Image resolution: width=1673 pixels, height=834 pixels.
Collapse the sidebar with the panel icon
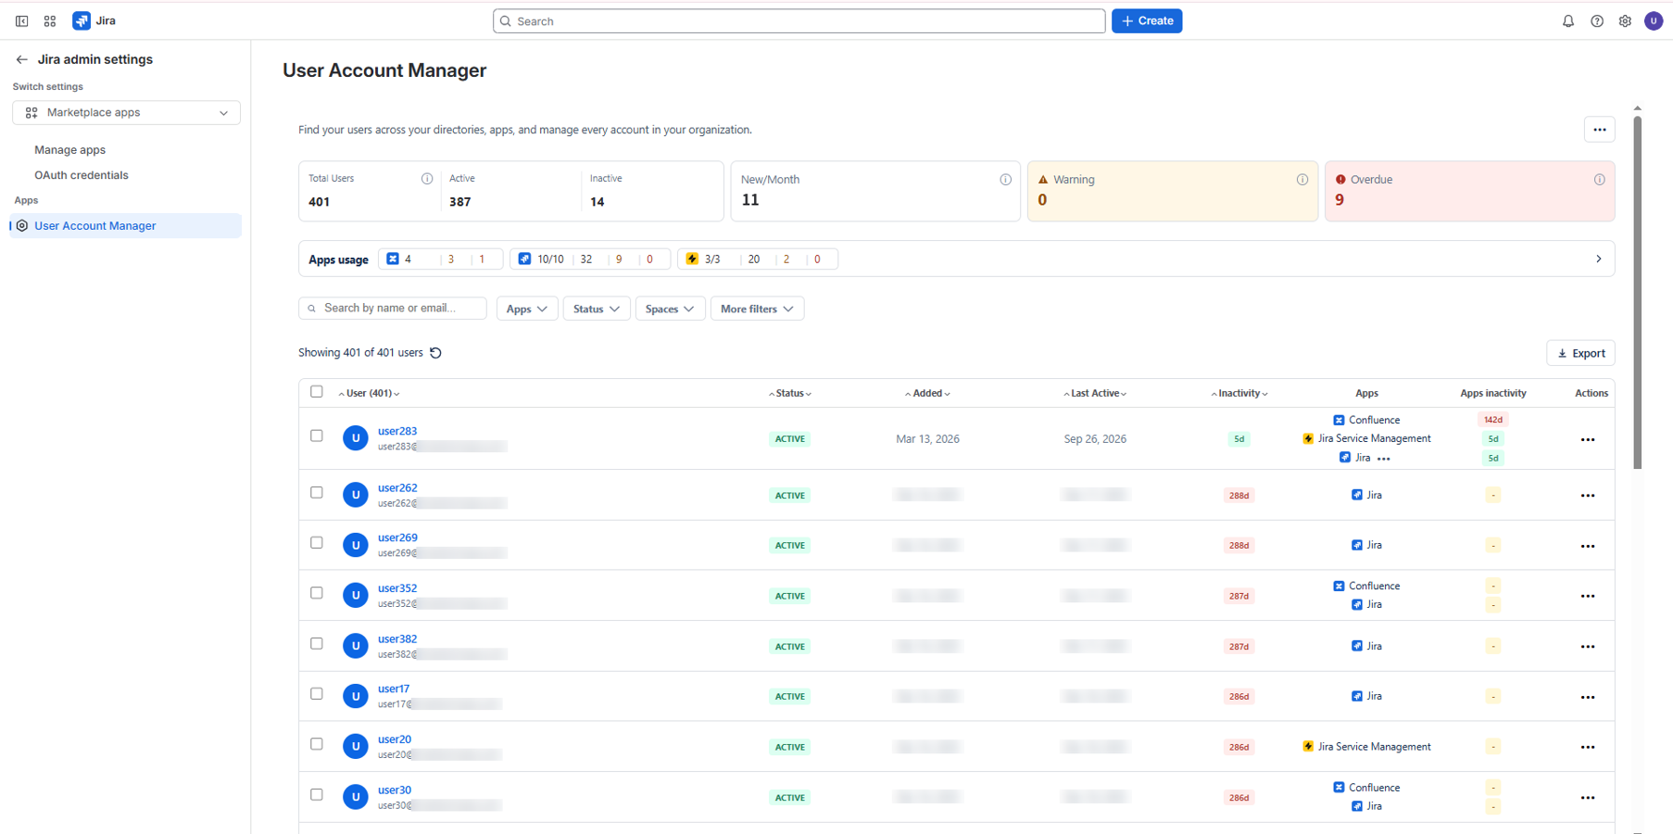click(21, 20)
